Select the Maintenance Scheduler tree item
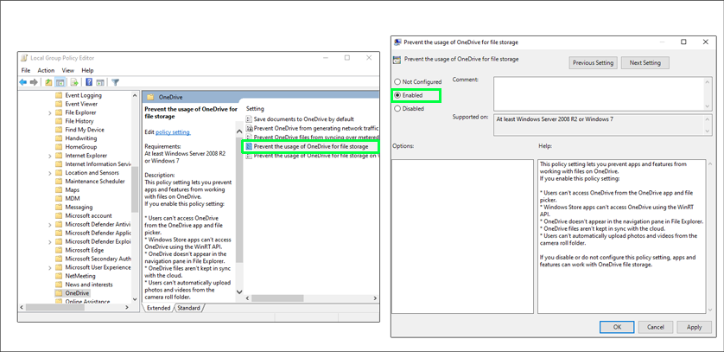 (x=95, y=181)
